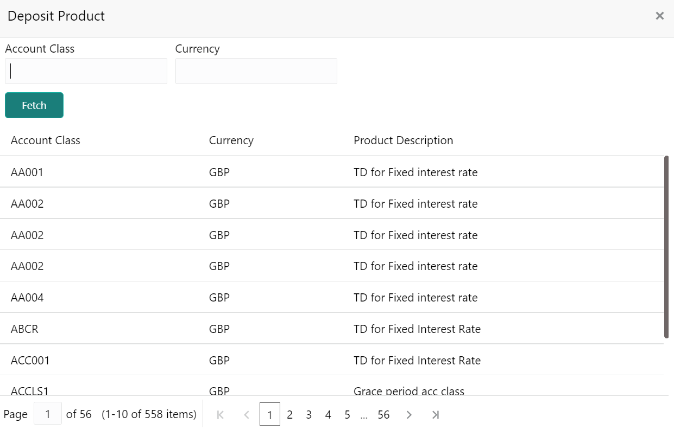Open page 3 of results
This screenshot has height=430, width=674.
click(x=308, y=415)
